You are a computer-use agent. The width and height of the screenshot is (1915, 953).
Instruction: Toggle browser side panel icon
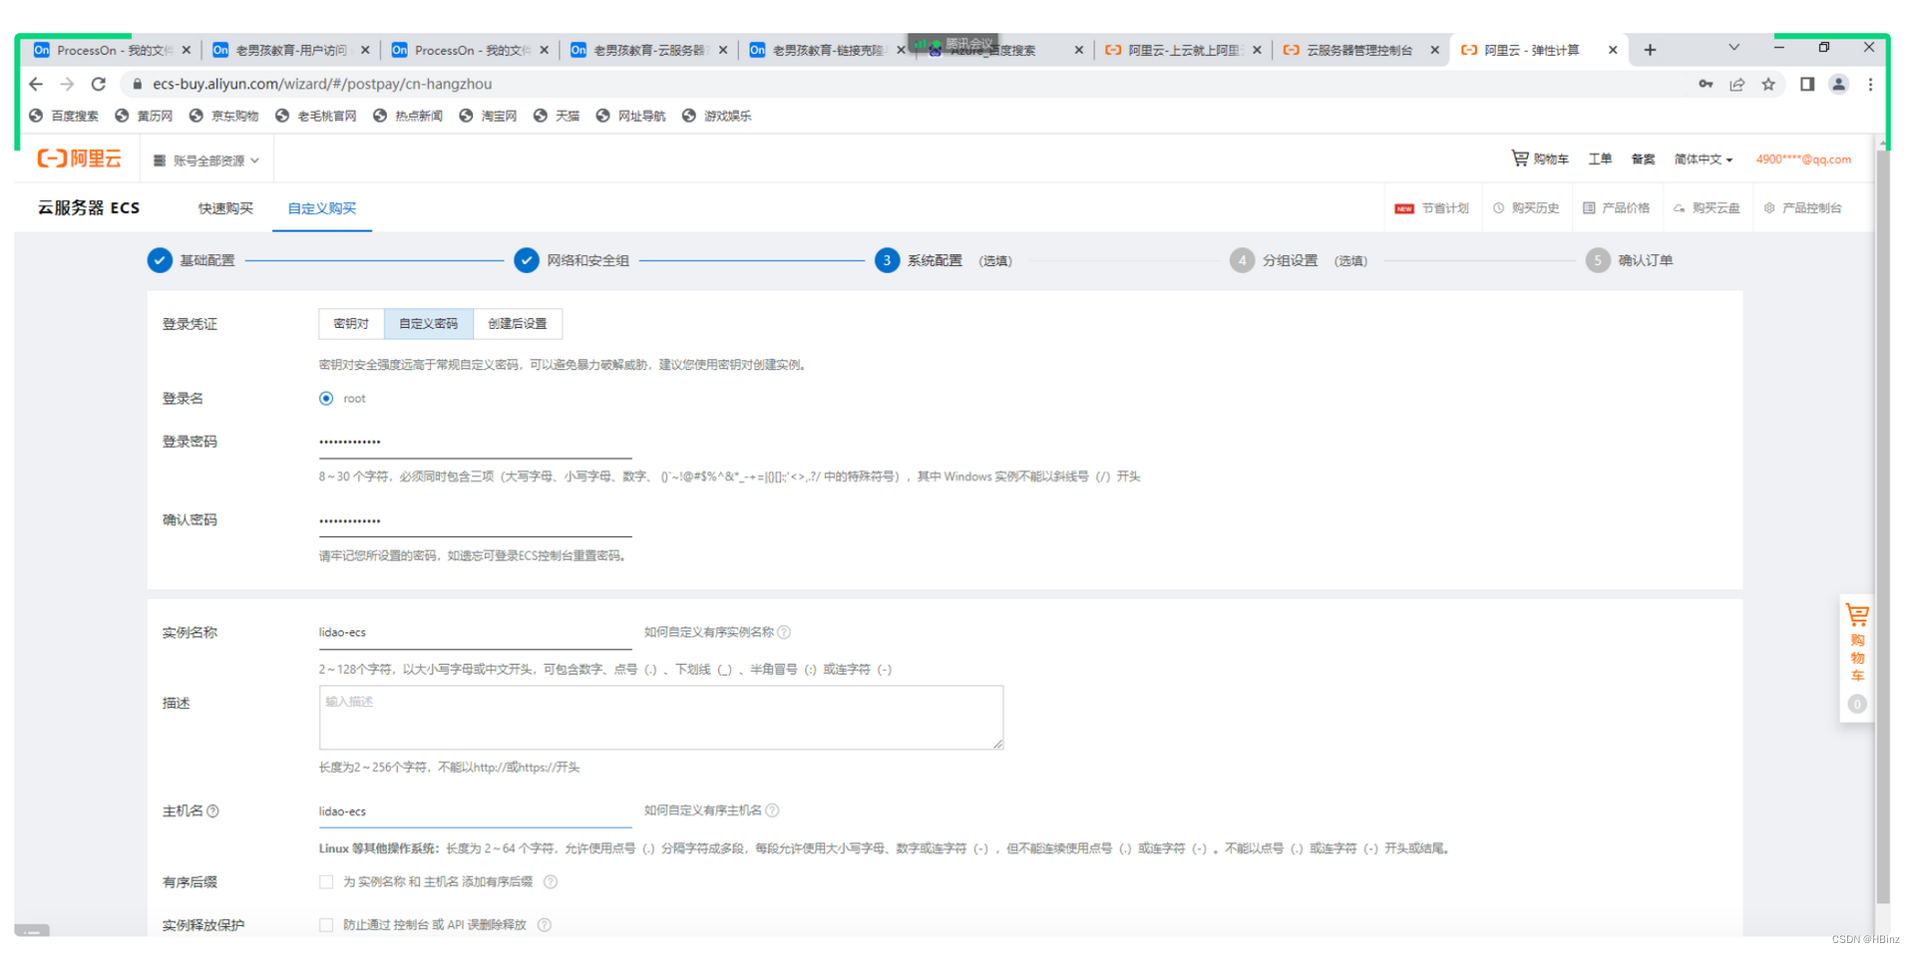click(x=1806, y=84)
